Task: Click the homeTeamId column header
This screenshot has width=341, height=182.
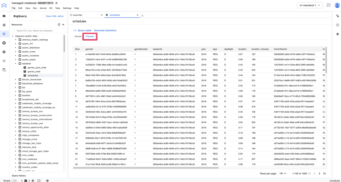Action: click(x=280, y=49)
